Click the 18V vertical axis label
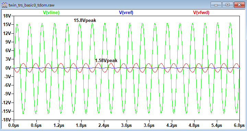 click(7, 16)
